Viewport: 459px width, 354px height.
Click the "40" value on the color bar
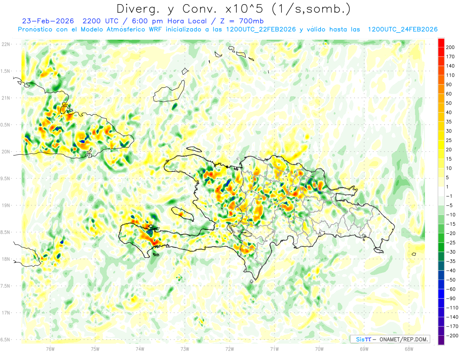pos(449,112)
